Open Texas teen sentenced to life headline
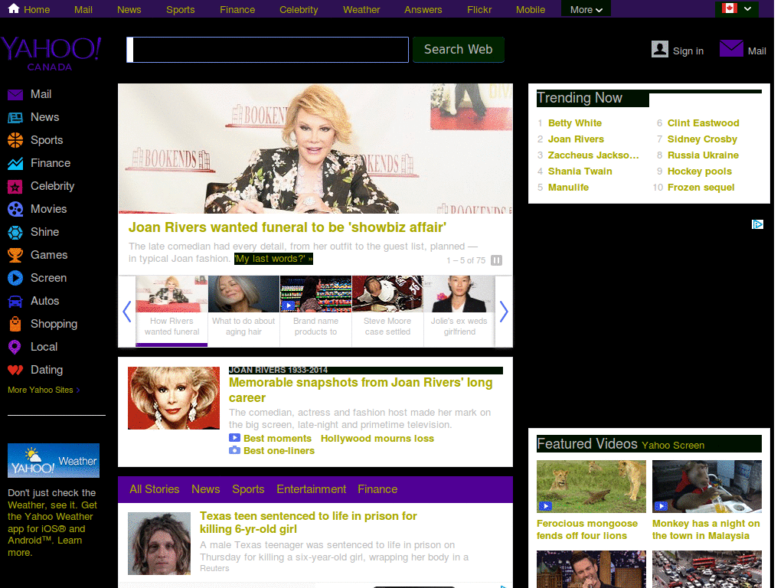784x588 pixels. click(x=308, y=522)
